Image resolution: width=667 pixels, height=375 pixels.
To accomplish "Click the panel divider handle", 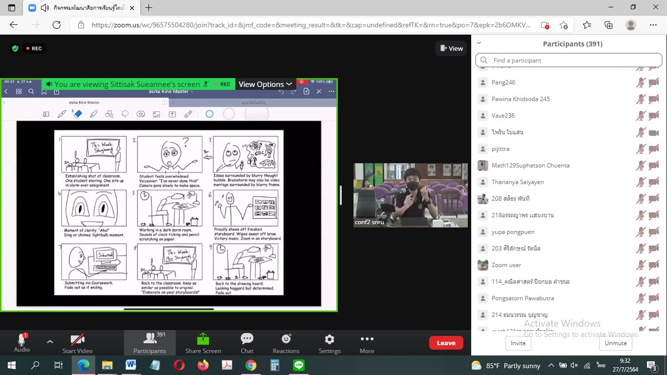I will (x=340, y=195).
